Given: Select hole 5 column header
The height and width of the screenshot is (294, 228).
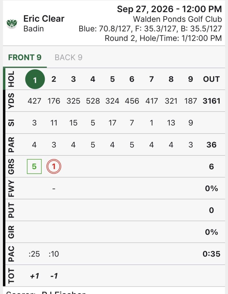Looking at the screenshot, I should click(x=112, y=79).
